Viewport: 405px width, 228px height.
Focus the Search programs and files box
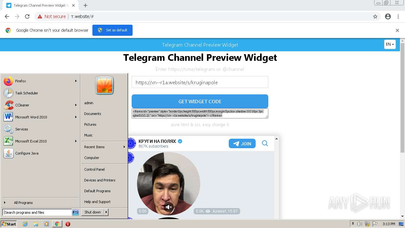37,212
